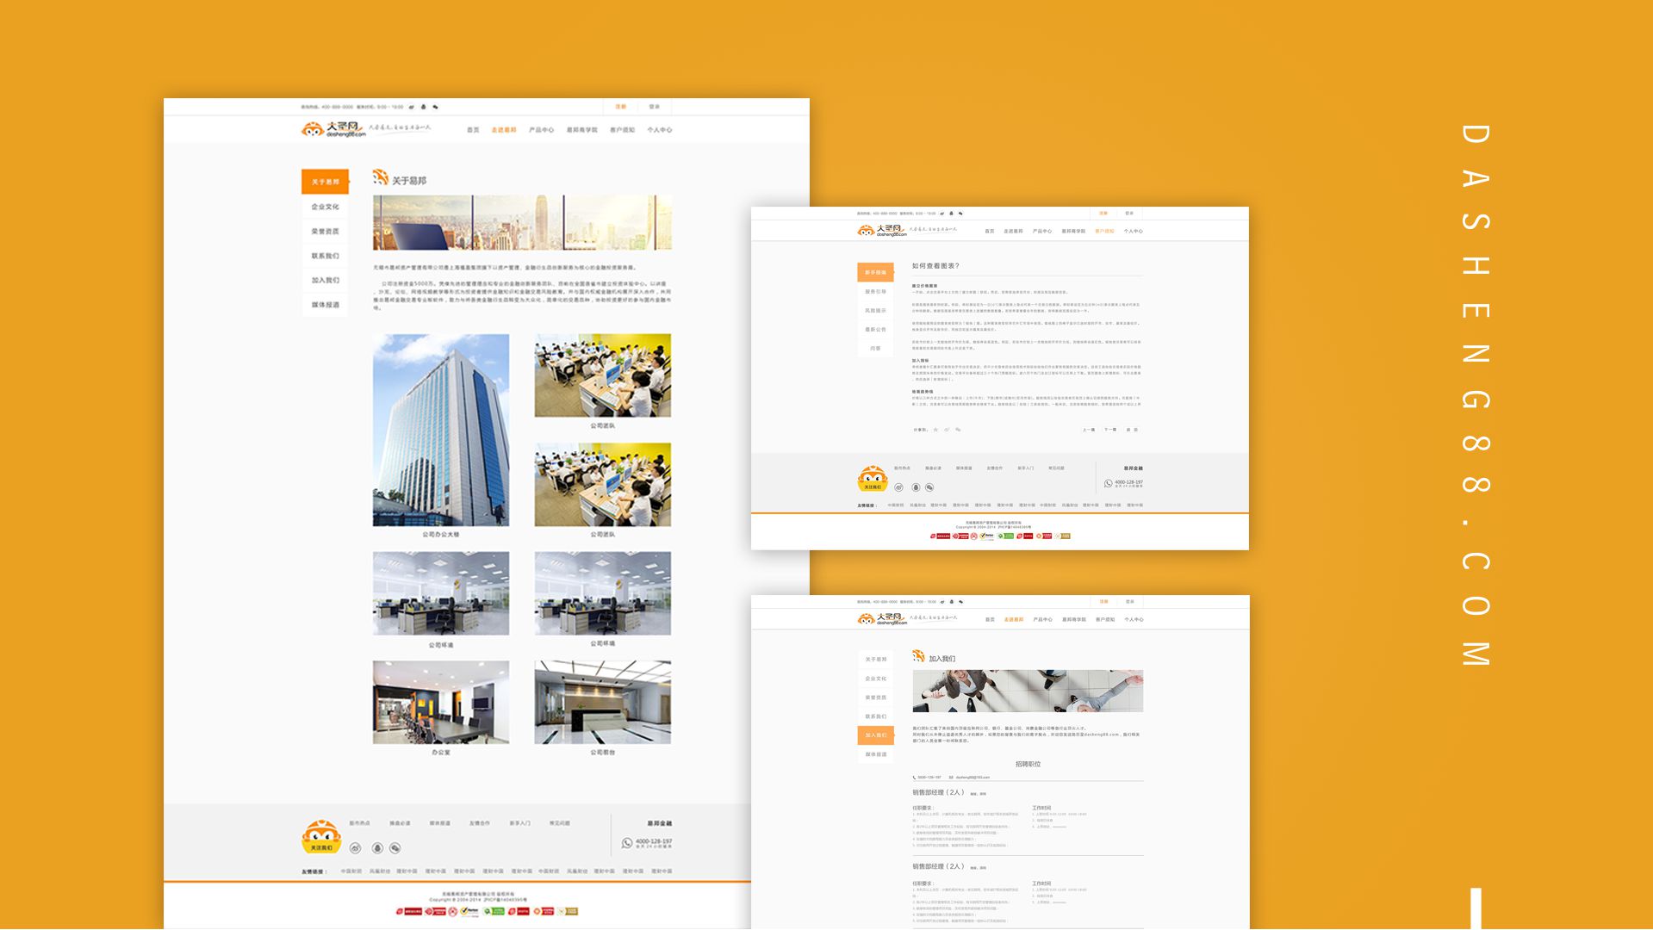Select 风险提示 in the middle-right page sidebar
1653x930 pixels.
[875, 311]
